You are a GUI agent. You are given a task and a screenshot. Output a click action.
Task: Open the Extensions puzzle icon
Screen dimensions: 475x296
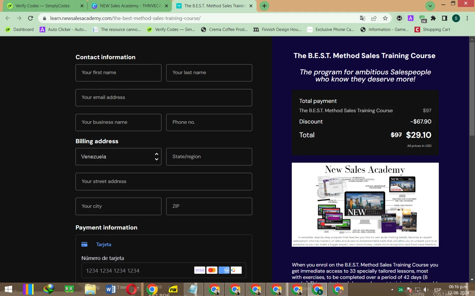coord(433,18)
